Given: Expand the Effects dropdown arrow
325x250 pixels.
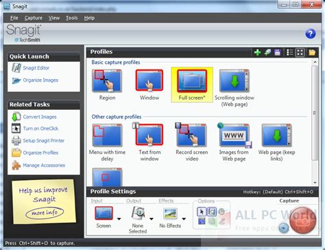Looking at the screenshot, I should coord(184,219).
